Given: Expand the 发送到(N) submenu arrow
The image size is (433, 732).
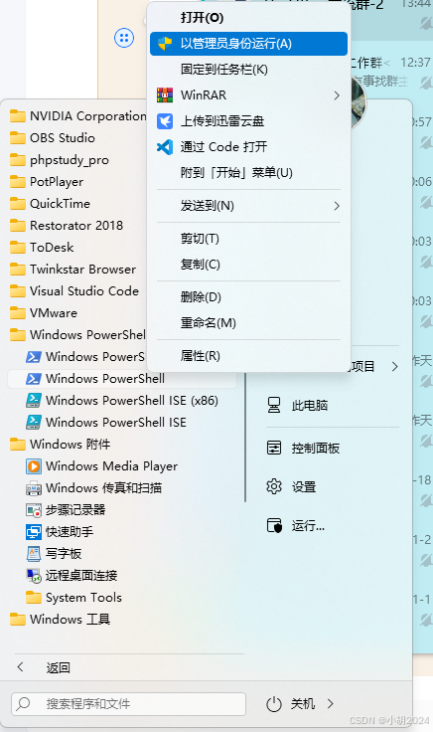Looking at the screenshot, I should [x=337, y=206].
